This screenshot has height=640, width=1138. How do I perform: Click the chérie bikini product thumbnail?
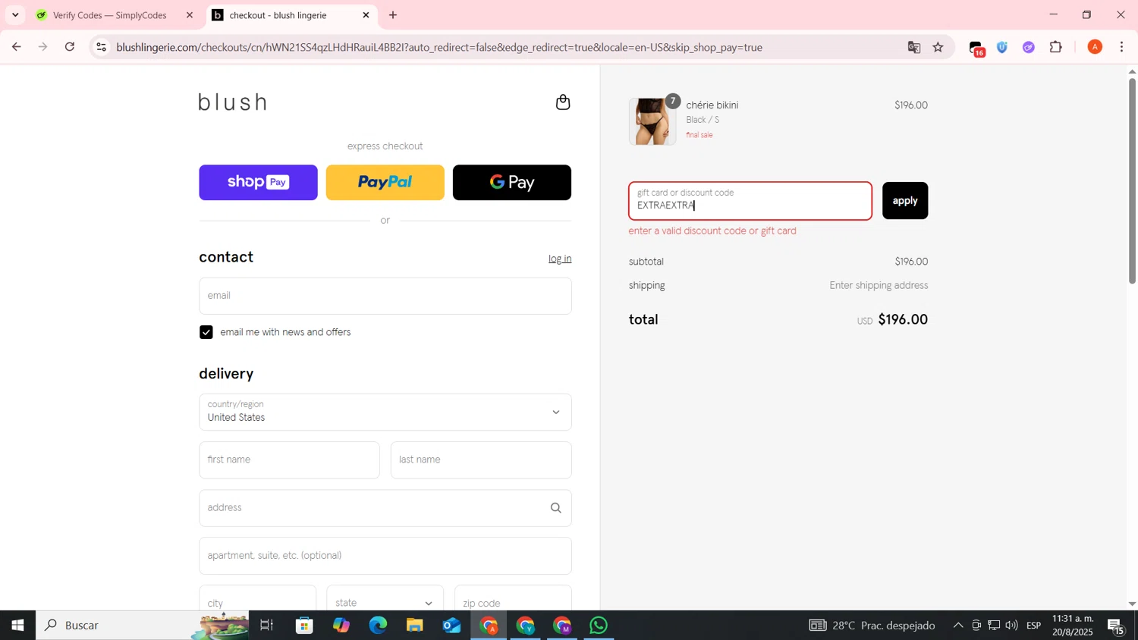(x=652, y=121)
